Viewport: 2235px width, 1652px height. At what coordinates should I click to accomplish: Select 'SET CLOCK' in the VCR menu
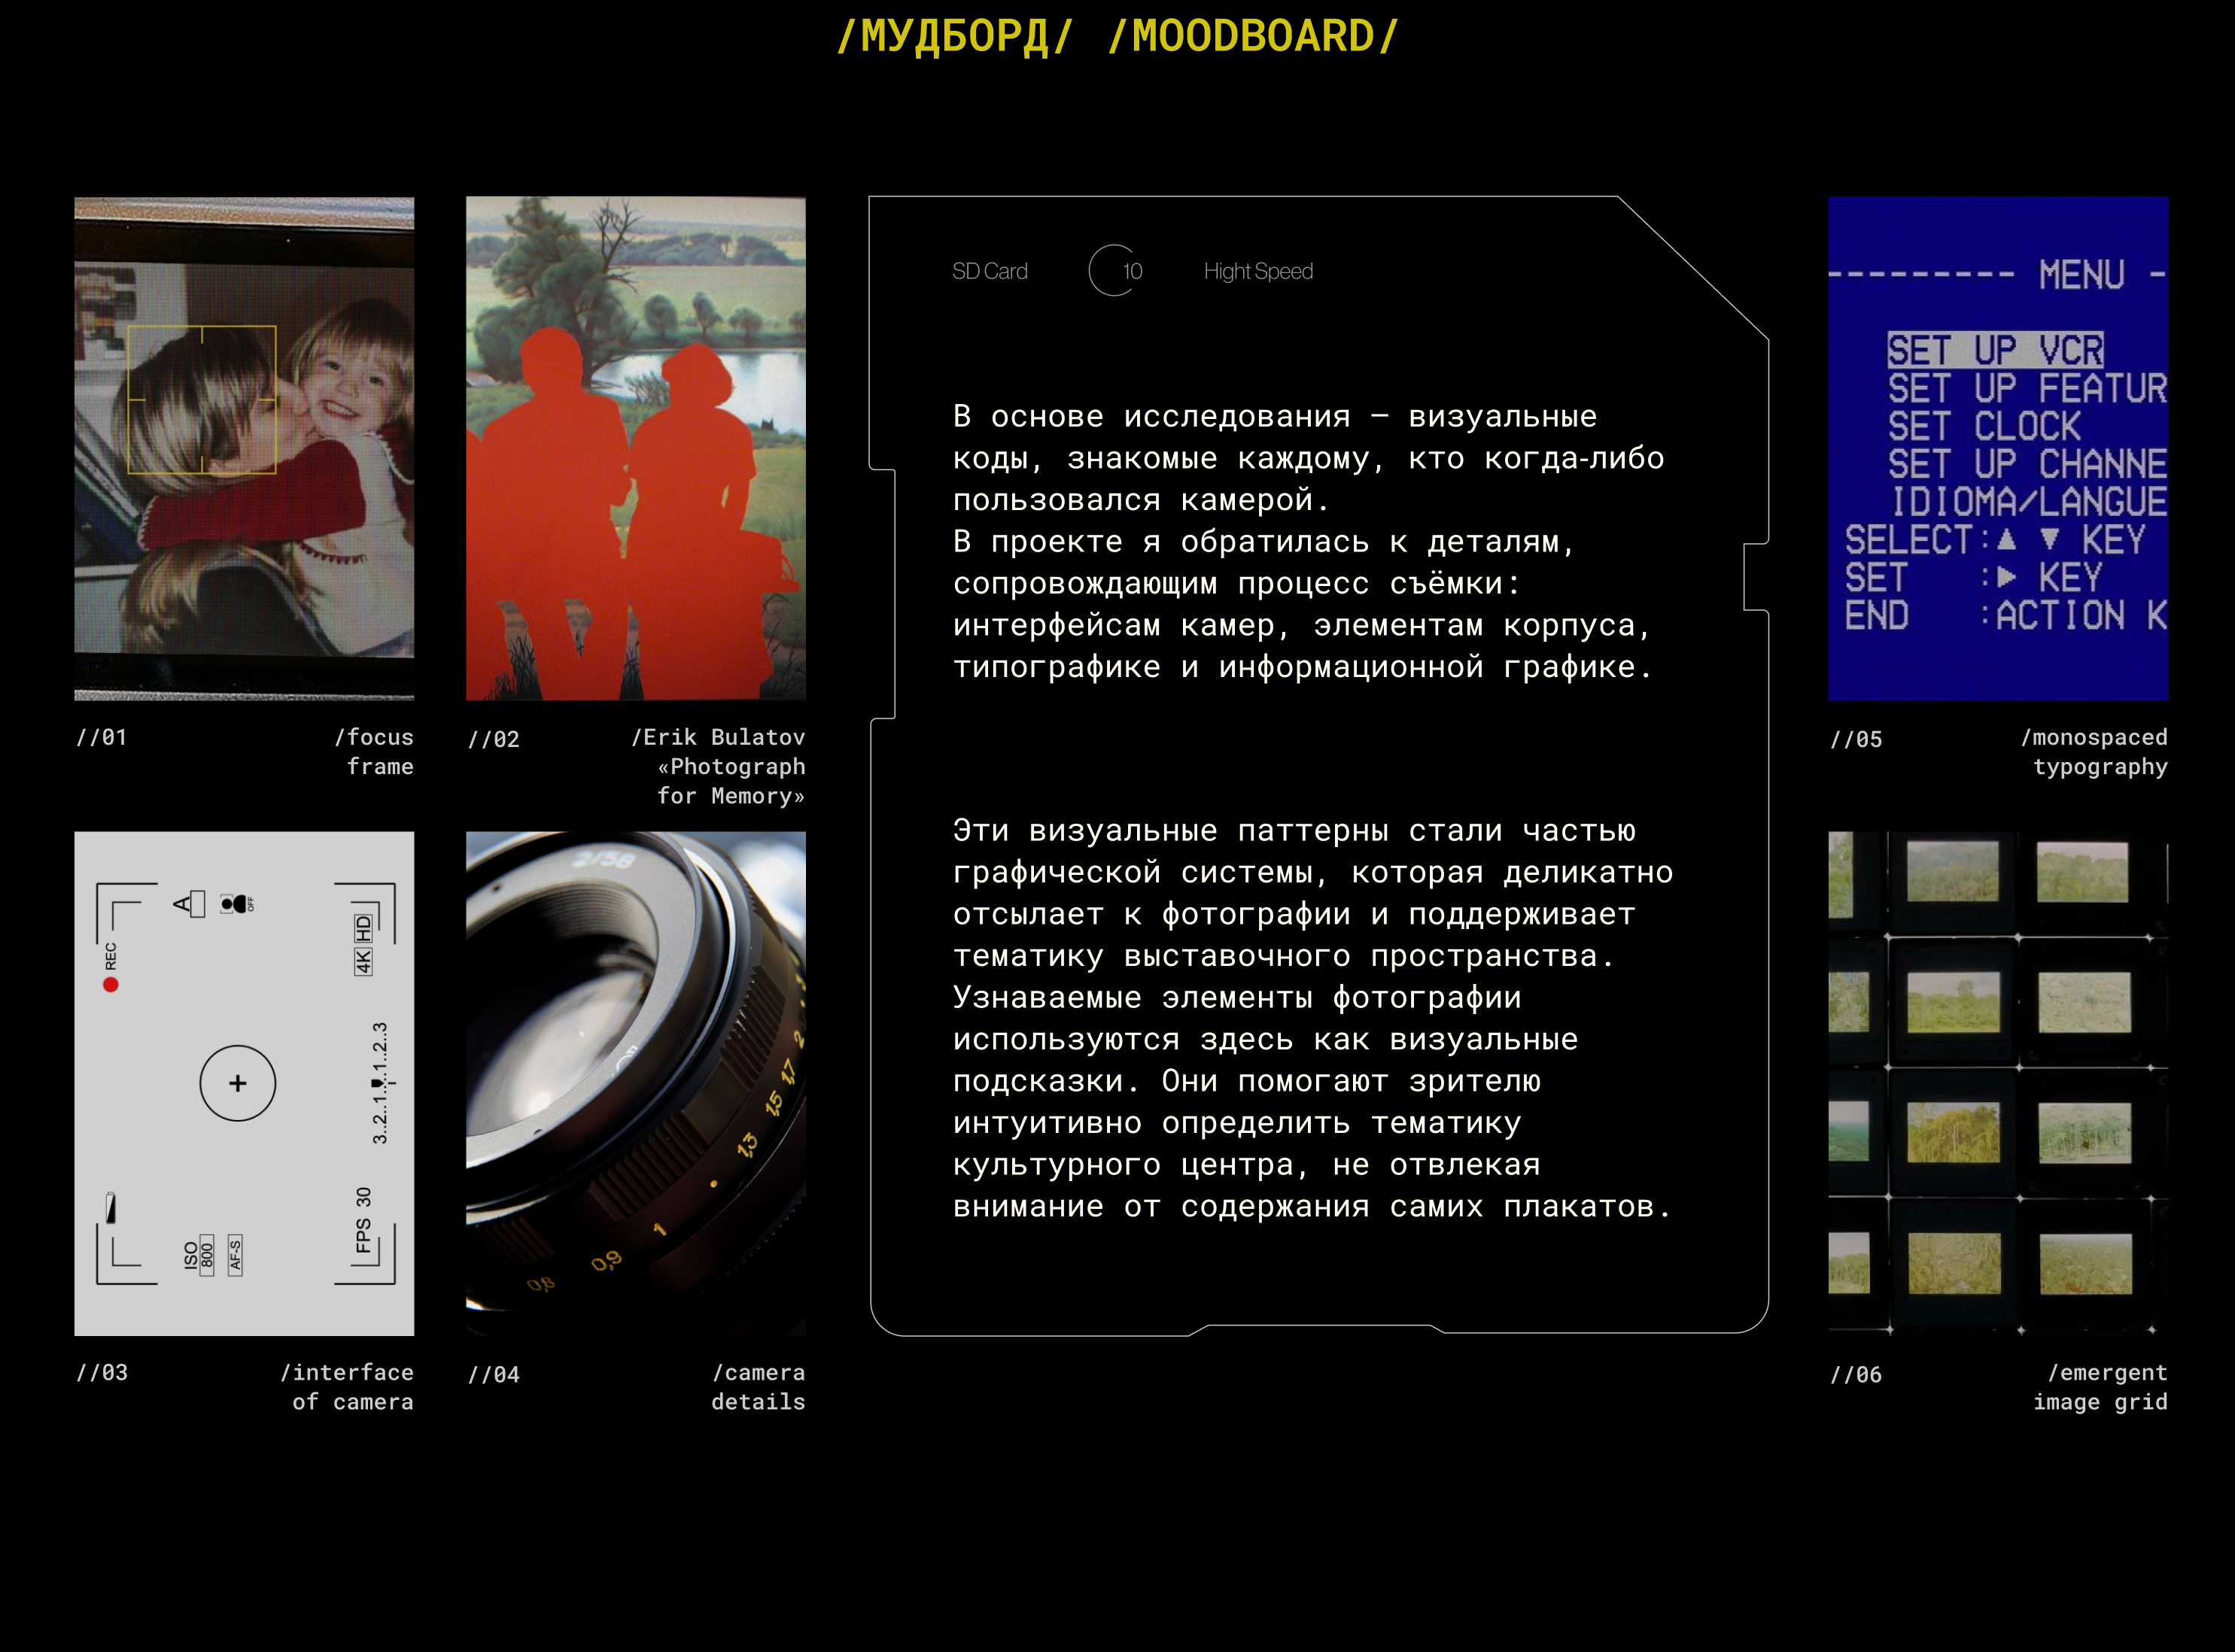click(x=1984, y=426)
